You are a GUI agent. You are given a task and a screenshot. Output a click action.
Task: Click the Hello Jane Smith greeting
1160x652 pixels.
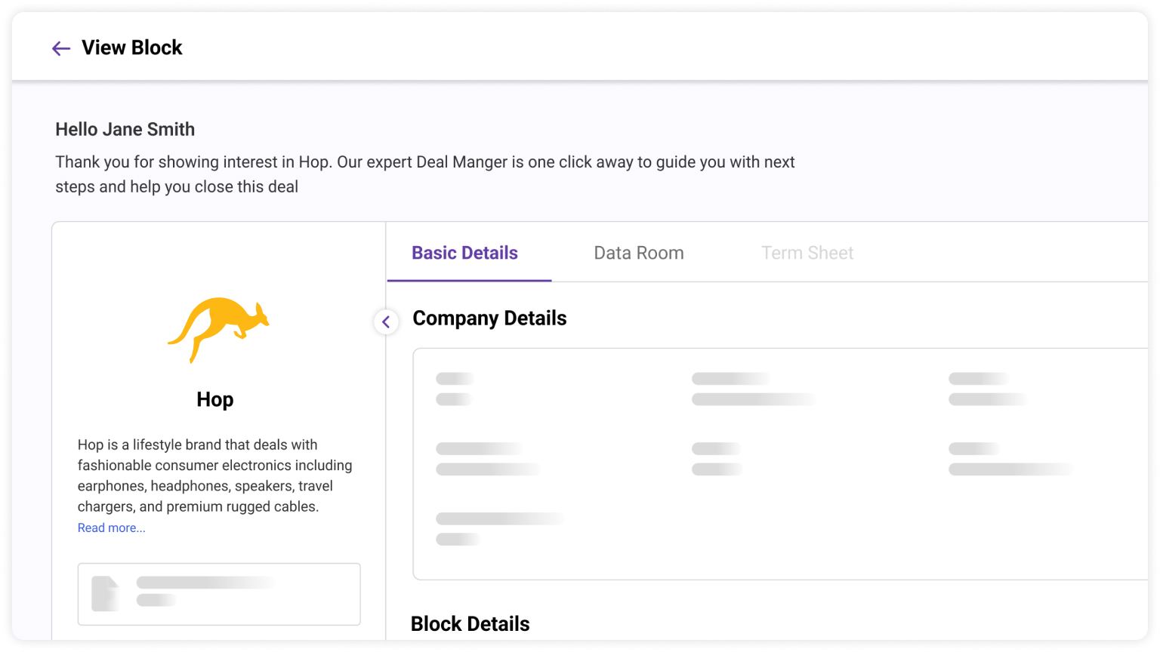coord(125,130)
